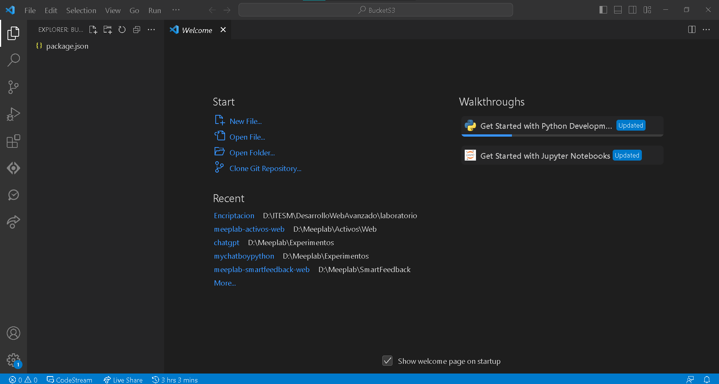This screenshot has width=719, height=384.
Task: Click the New Folder icon in Explorer
Action: (107, 30)
